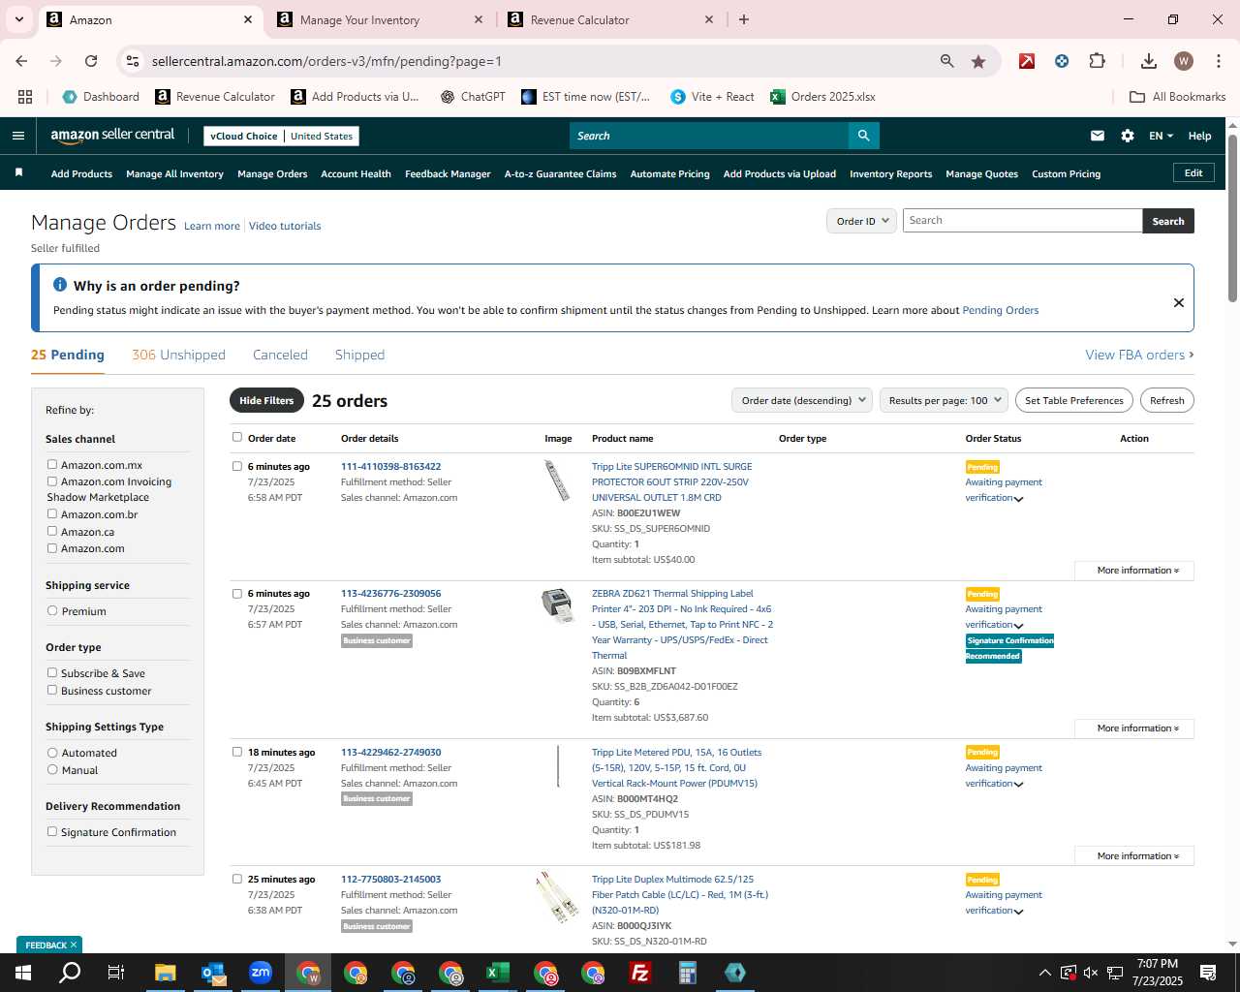Check Amazon.com Invoicing Shadow Marketplace filter
Image resolution: width=1240 pixels, height=992 pixels.
52,480
